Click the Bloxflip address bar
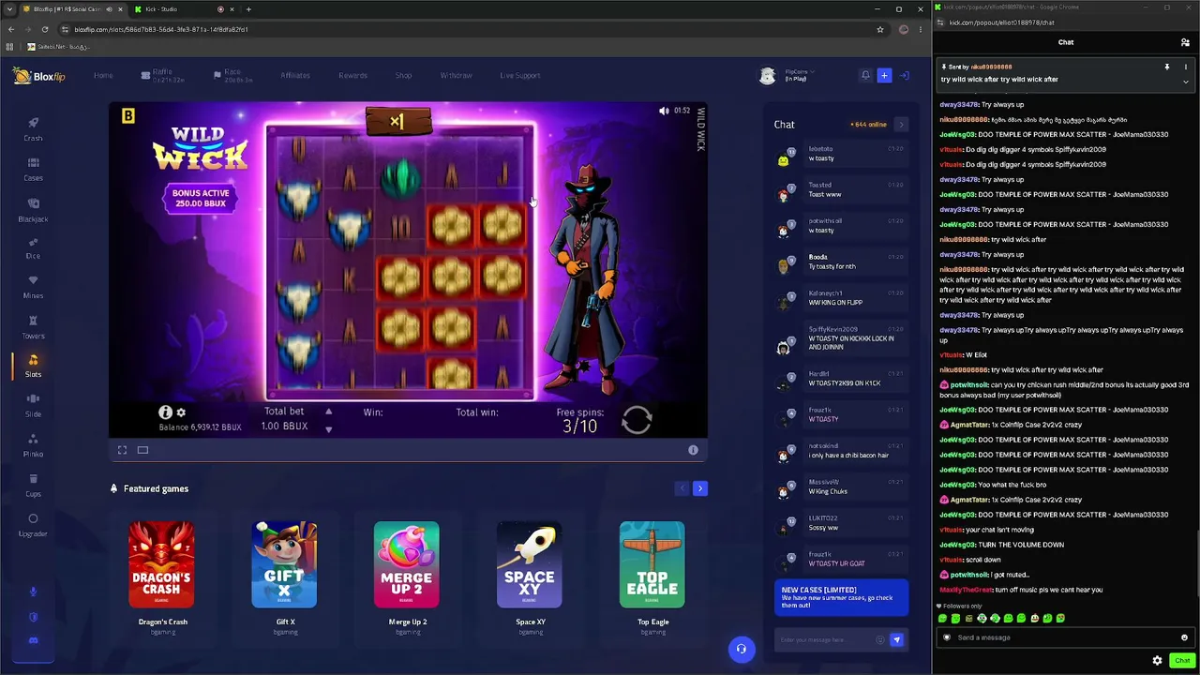Screen dimensions: 1200x675 click(x=469, y=29)
